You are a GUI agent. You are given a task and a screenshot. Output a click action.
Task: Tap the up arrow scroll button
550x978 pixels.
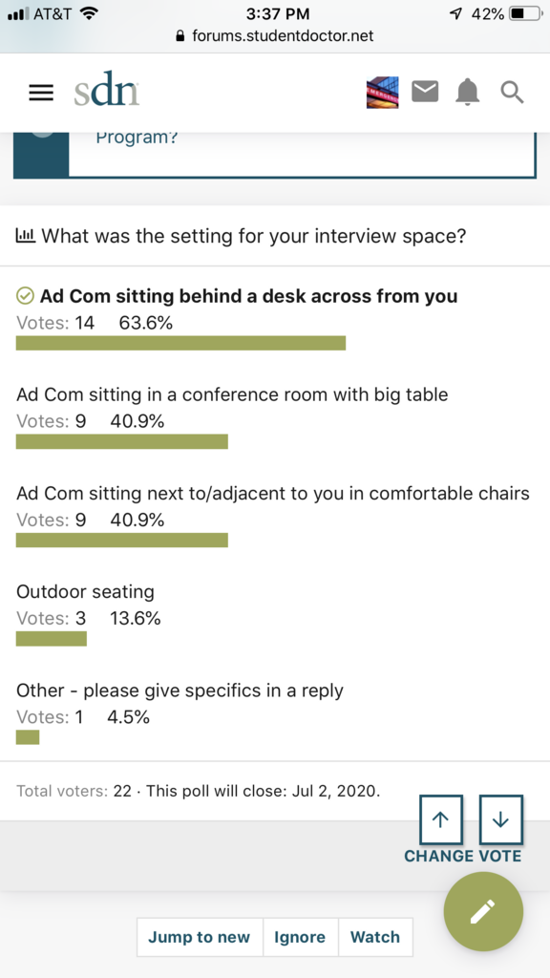(x=441, y=819)
